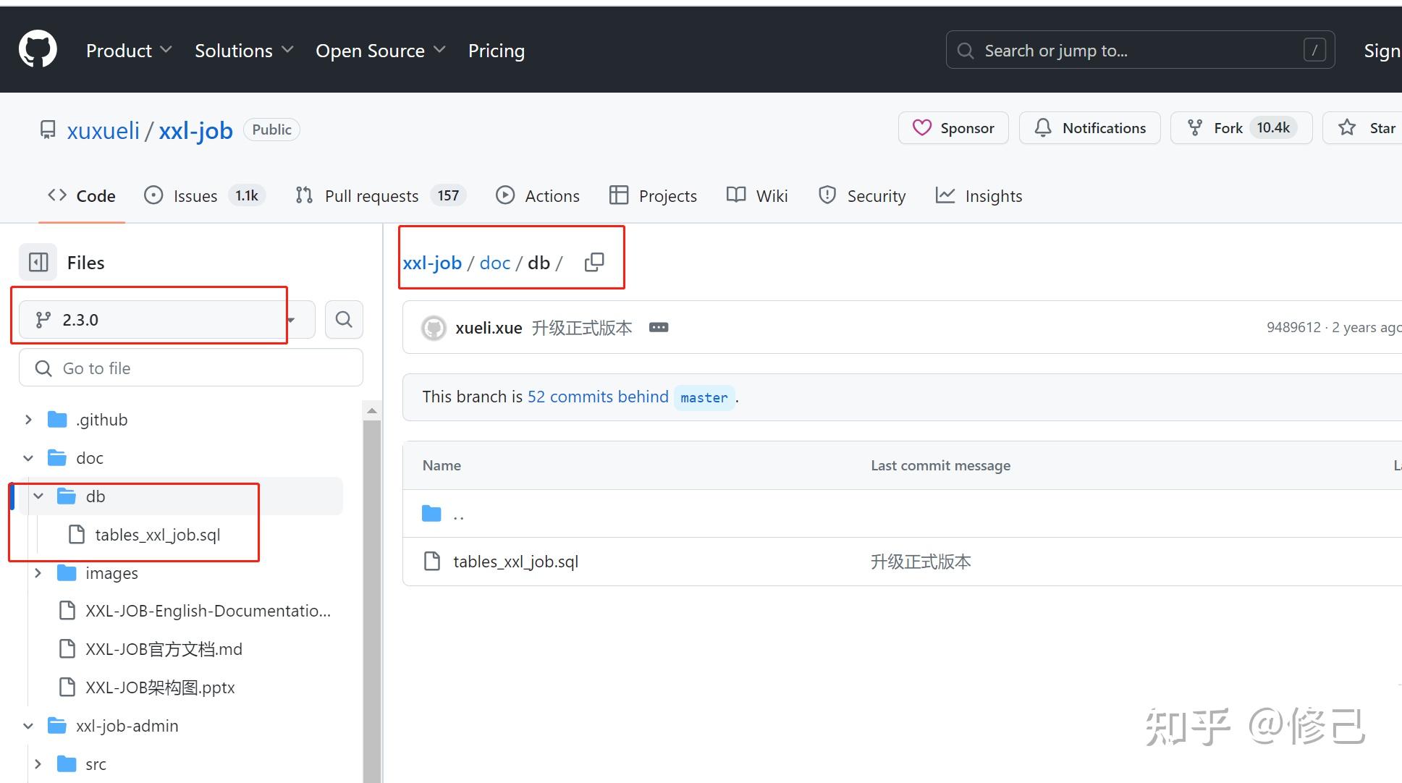1402x783 pixels.
Task: Open tables_xxl_job.sql in the file list
Action: [515, 562]
